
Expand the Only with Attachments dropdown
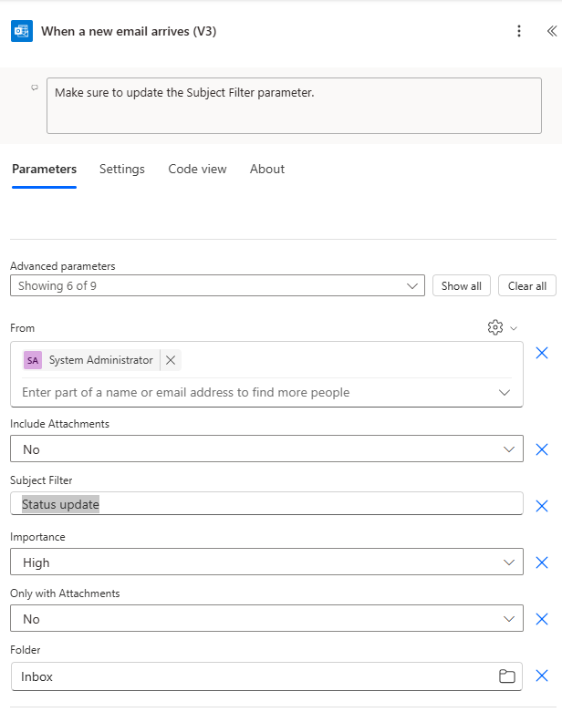click(x=266, y=619)
